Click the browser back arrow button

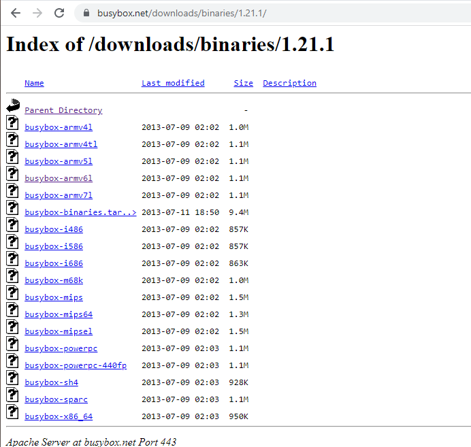click(16, 13)
